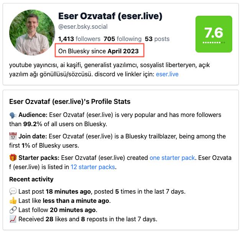Click the calendar Join date icon
Viewport: 243px width, 232px height.
pyautogui.click(x=13, y=136)
